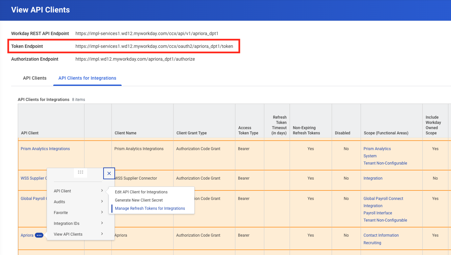The width and height of the screenshot is (451, 255).
Task: Click Authorization Code Grant in Apriora row
Action: [198, 235]
